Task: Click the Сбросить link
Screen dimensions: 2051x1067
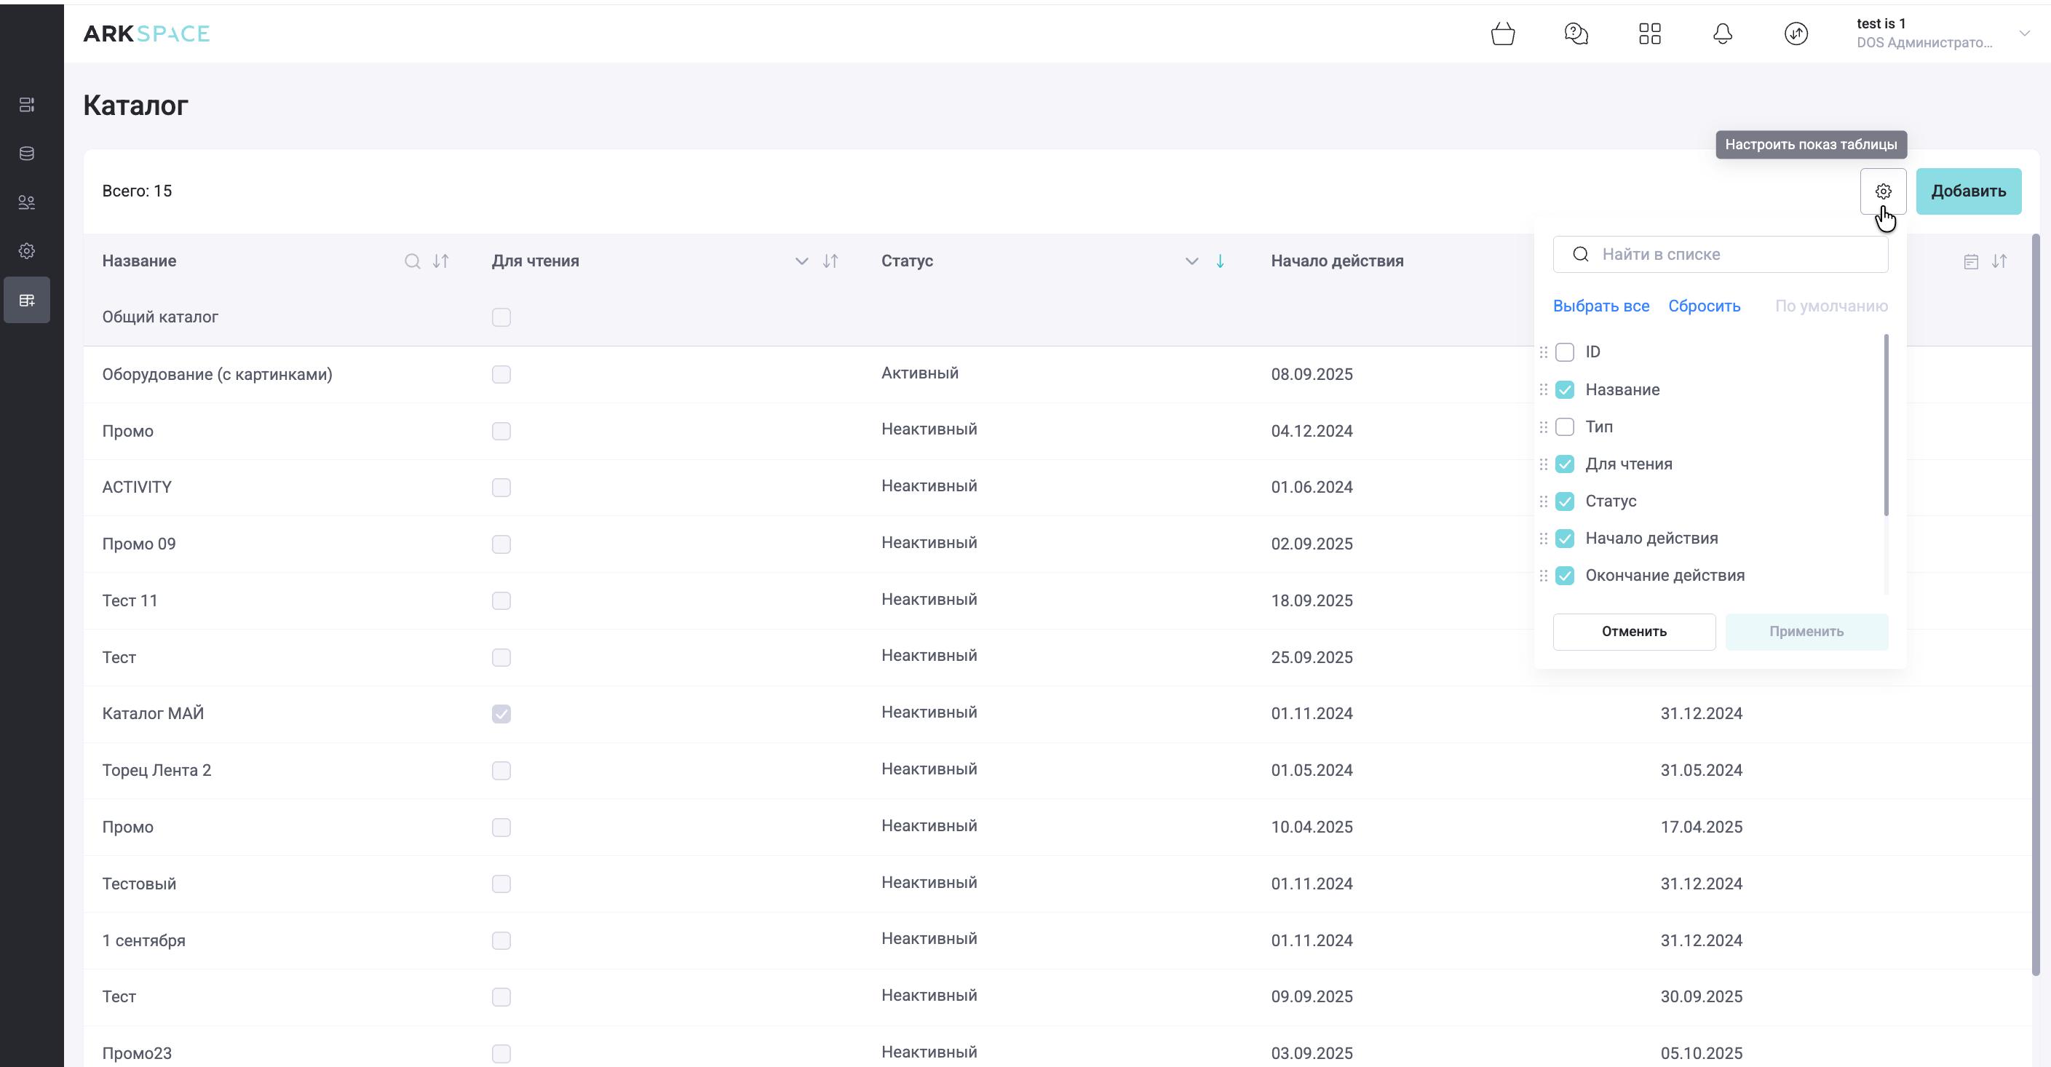Action: click(1704, 306)
